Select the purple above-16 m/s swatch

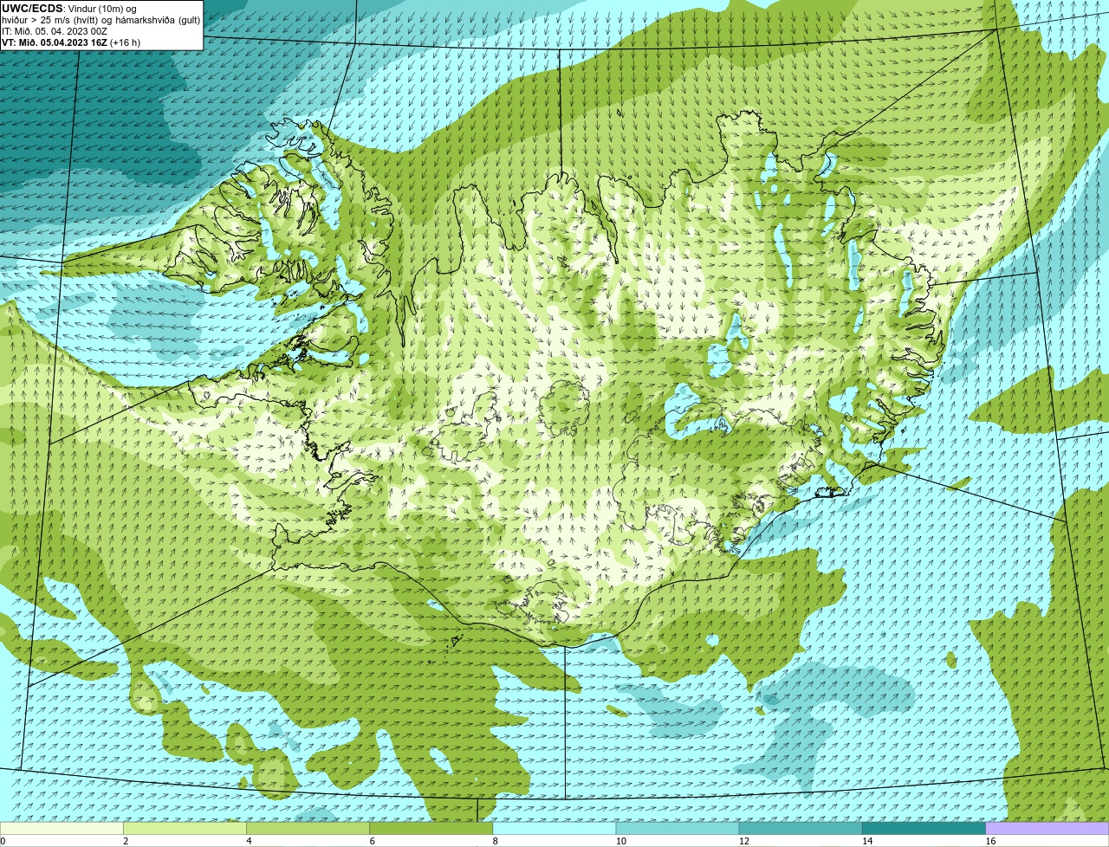[x=1047, y=829]
